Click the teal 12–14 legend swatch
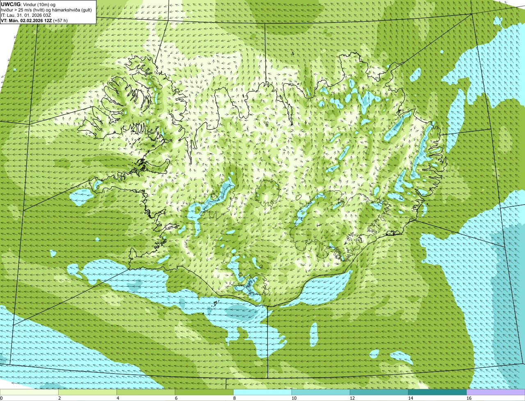 [379, 392]
